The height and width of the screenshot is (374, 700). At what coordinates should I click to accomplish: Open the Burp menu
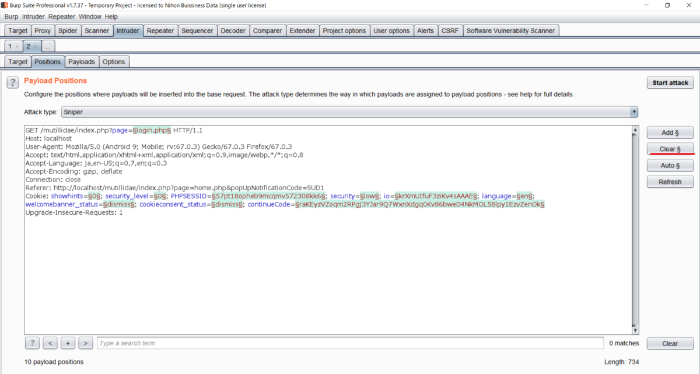[11, 17]
